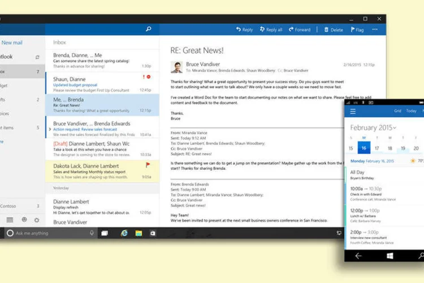Open Brenda, Dianne, ... Me email

(102, 61)
